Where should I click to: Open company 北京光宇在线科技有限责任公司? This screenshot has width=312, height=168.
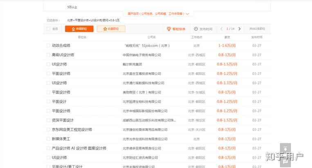click(145, 139)
